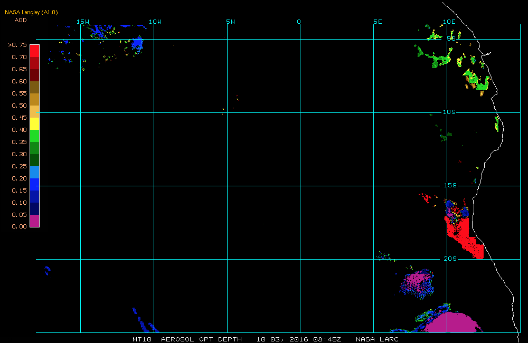
Task: Click the yellow 0.40 legend swatch
Action: click(35, 123)
